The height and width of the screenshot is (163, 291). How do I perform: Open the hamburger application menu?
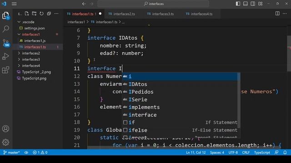(x=14, y=4)
